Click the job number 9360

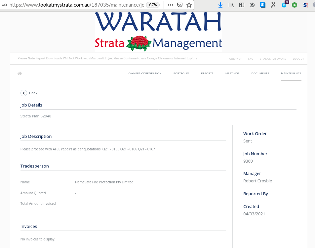tap(248, 161)
